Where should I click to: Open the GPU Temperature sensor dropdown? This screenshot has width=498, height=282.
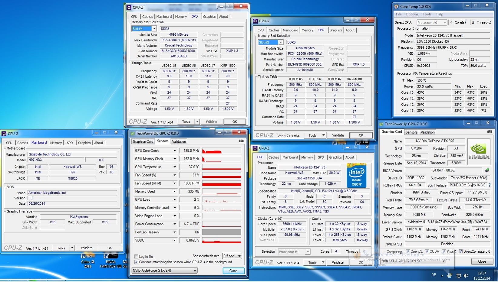tap(174, 167)
